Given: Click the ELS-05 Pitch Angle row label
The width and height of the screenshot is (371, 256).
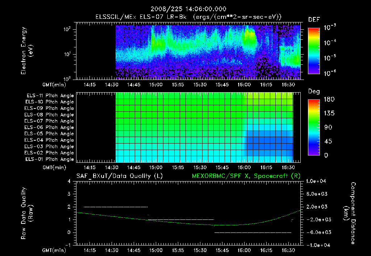Looking at the screenshot, I should [49, 134].
